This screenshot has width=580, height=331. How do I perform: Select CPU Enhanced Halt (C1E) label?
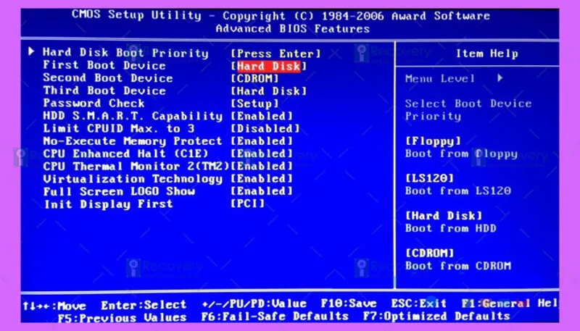click(125, 154)
